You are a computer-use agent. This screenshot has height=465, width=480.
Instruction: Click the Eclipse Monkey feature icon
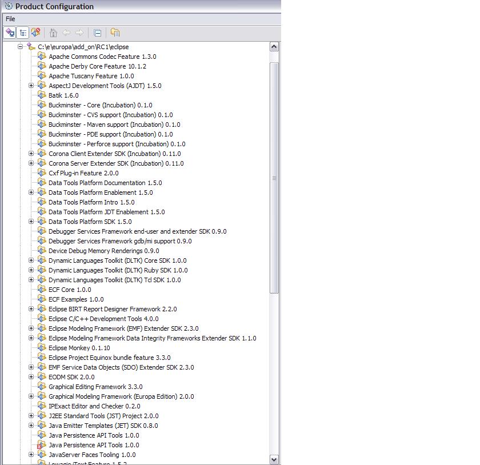[42, 348]
